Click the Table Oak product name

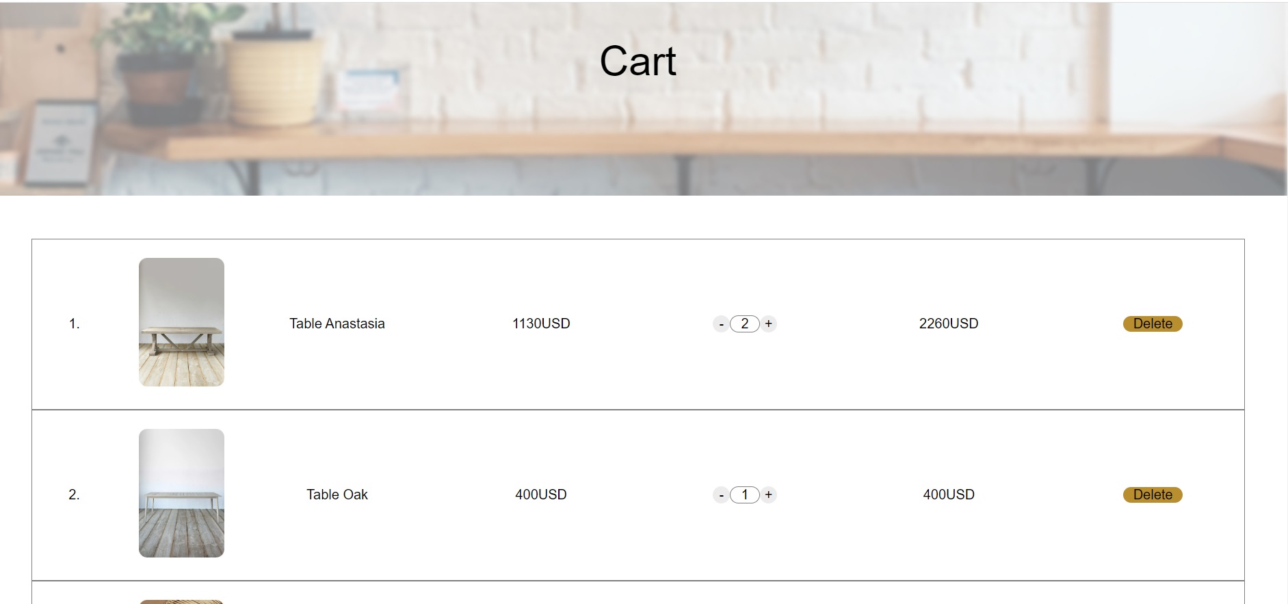(337, 495)
